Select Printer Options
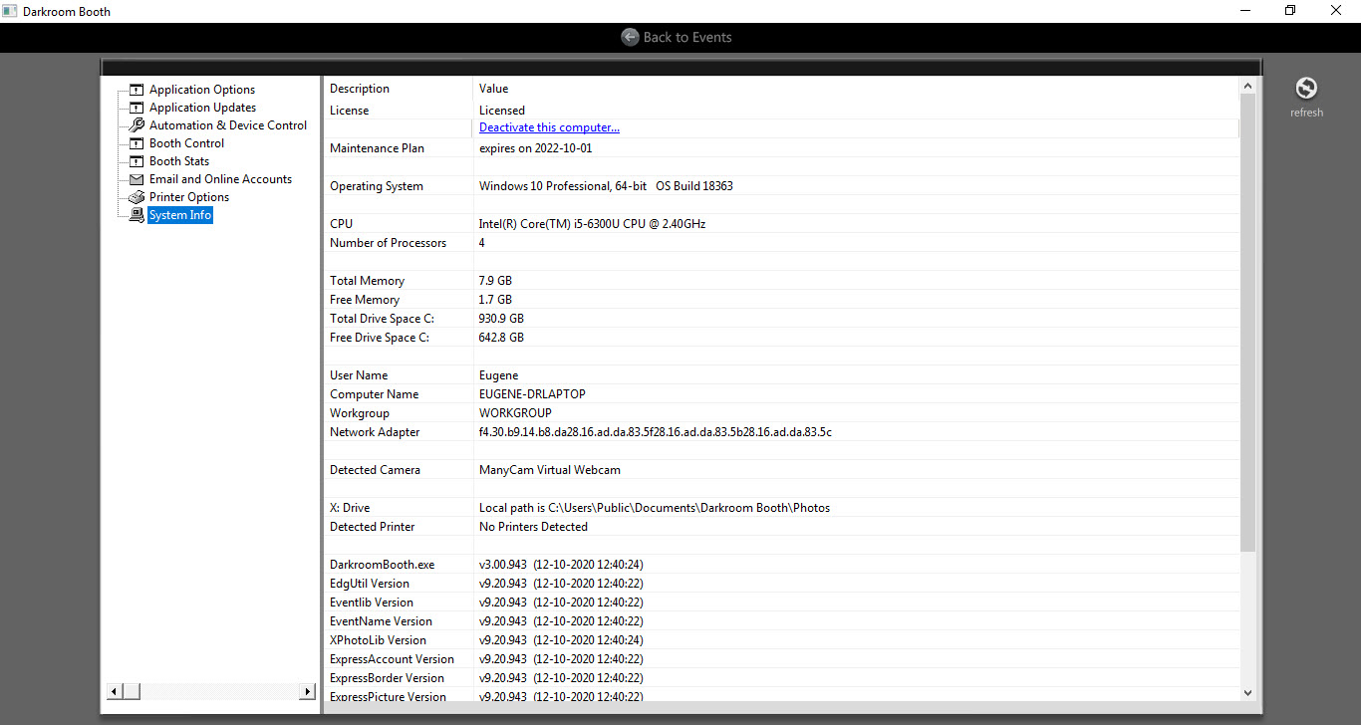 pyautogui.click(x=189, y=197)
